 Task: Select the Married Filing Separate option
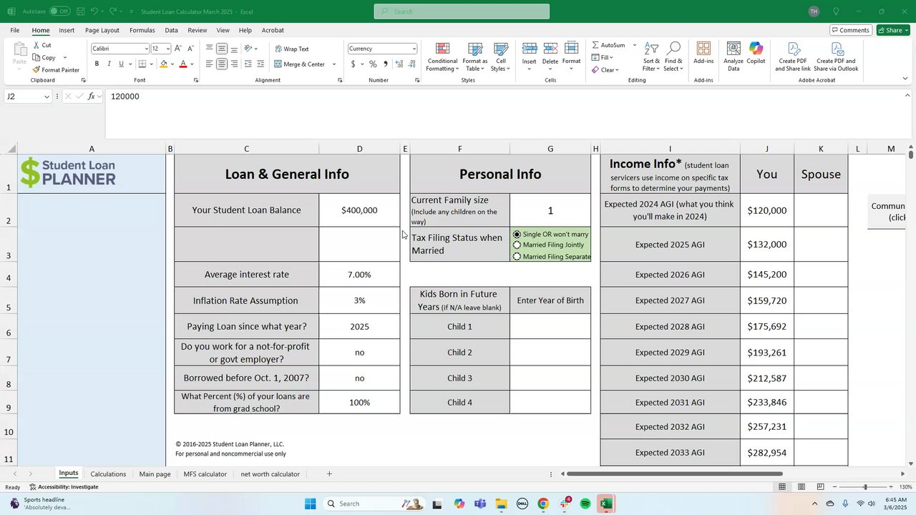pos(517,257)
